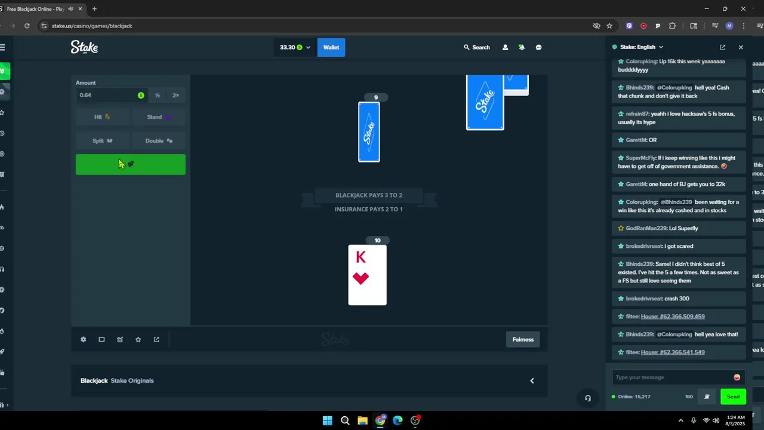Viewport: 764px width, 430px height.
Task: Click the Stand button
Action: click(159, 117)
